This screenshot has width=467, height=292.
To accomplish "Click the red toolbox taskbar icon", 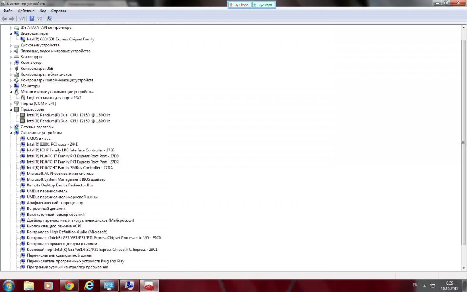I will click(149, 286).
